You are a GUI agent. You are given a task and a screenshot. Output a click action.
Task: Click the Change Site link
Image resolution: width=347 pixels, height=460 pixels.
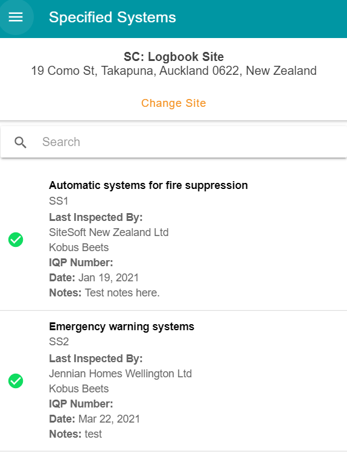tap(174, 103)
